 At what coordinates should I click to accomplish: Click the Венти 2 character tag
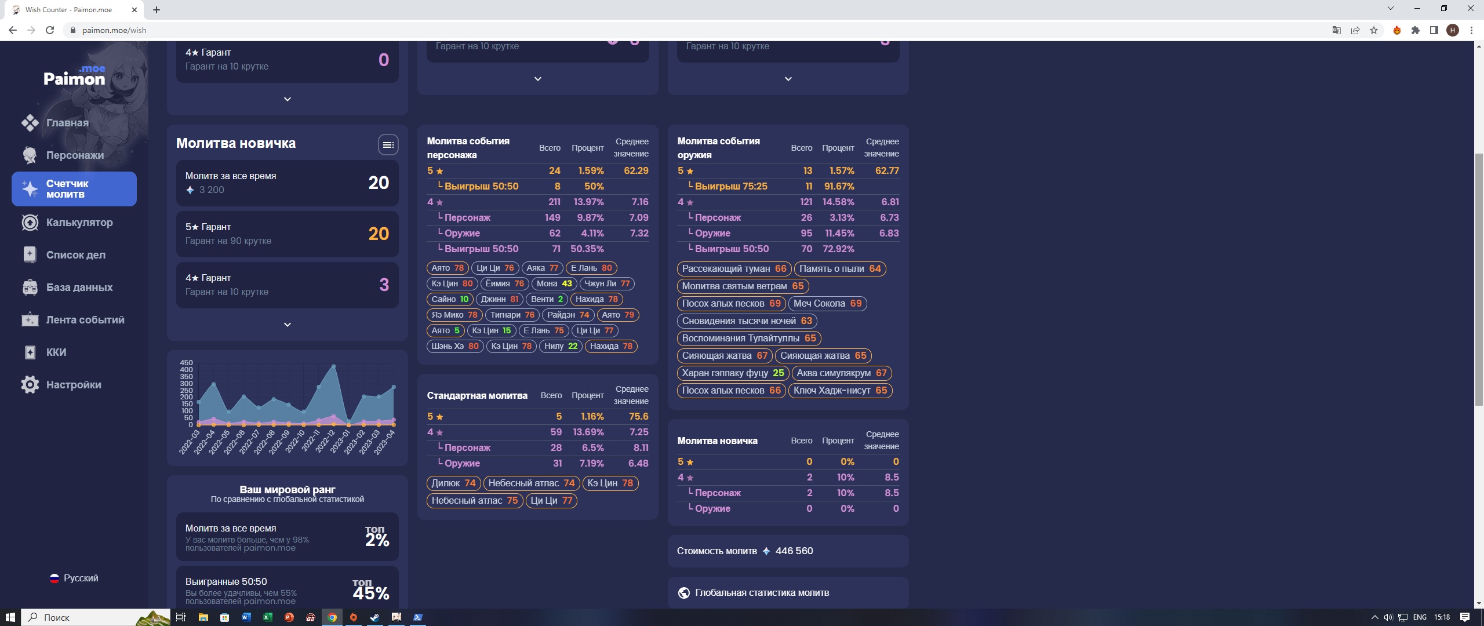(547, 299)
